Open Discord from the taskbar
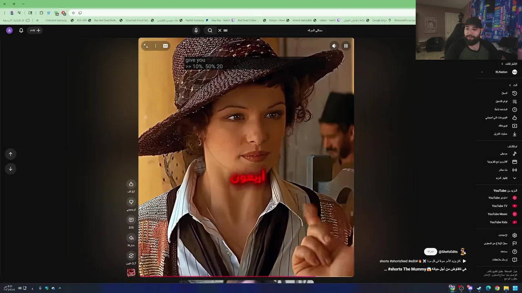The image size is (522, 293). (x=470, y=288)
